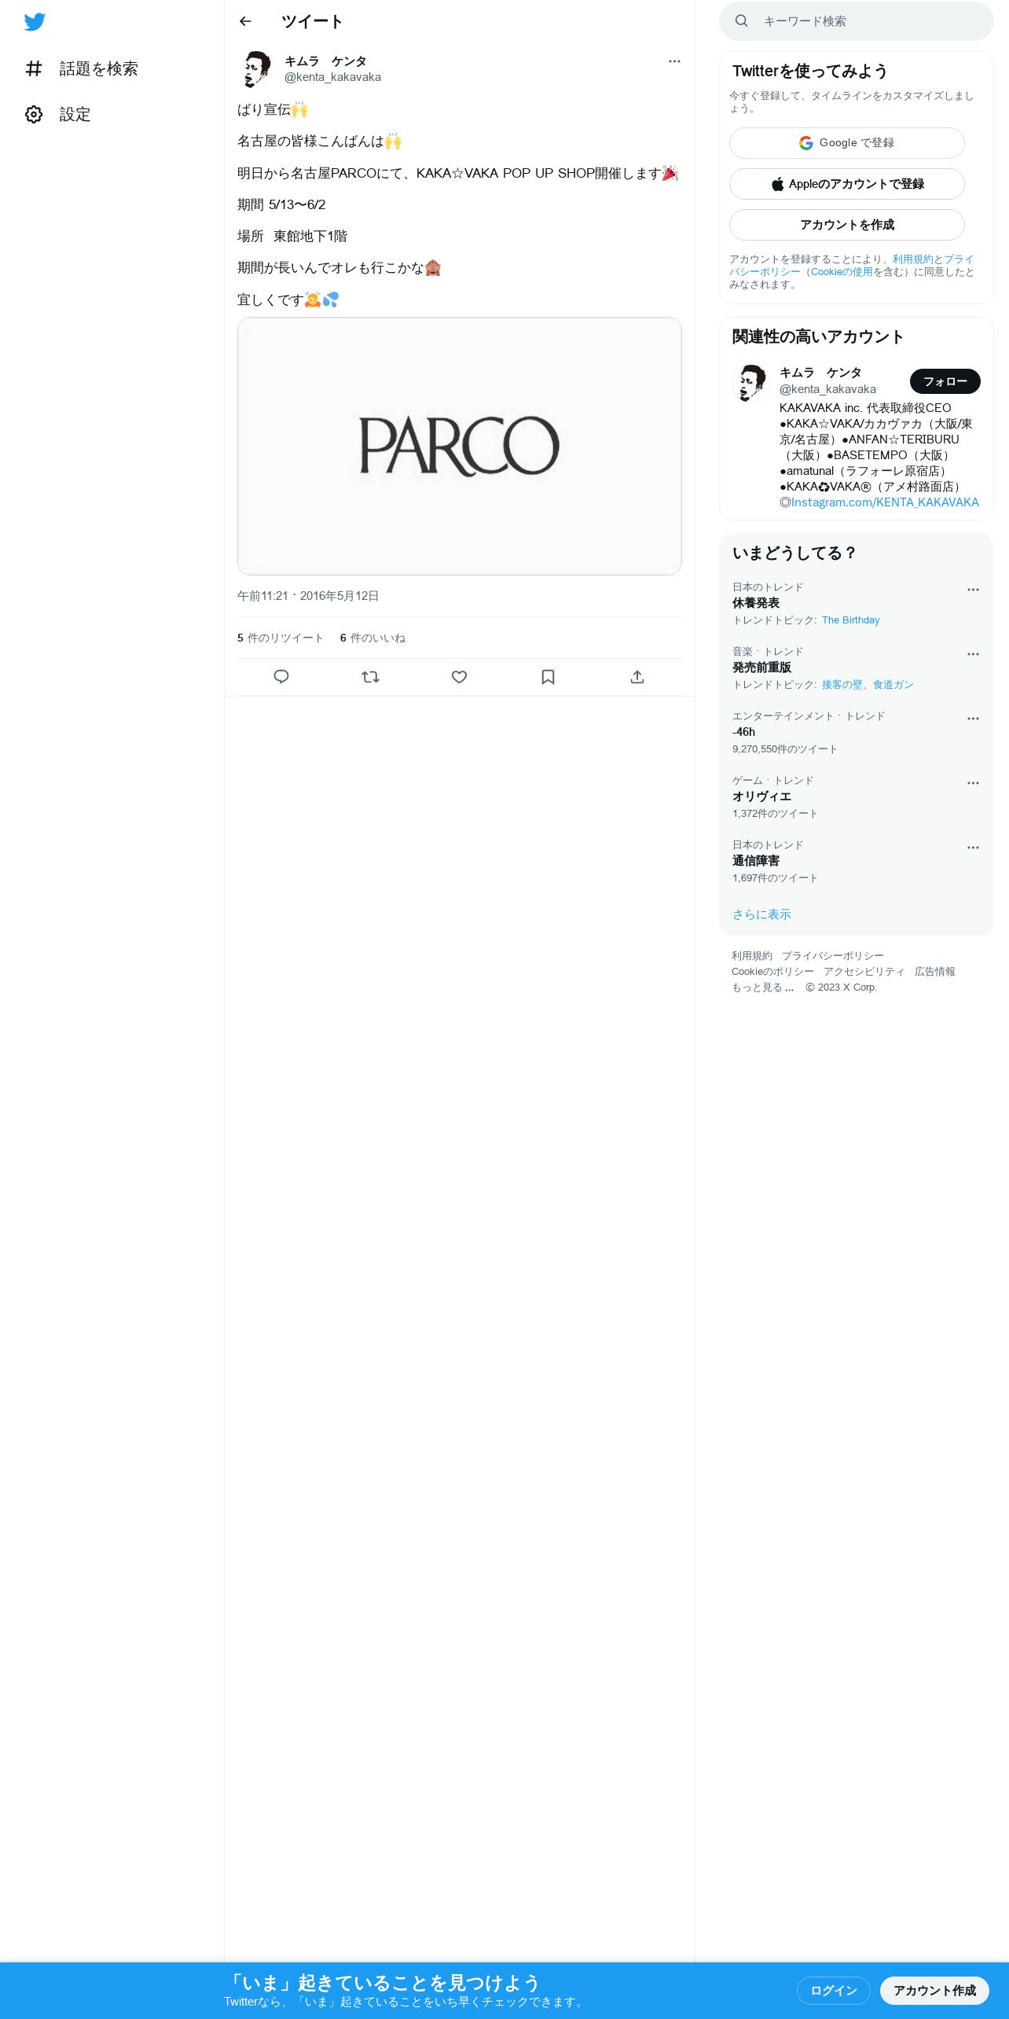Image resolution: width=1009 pixels, height=2019 pixels.
Task: Click the reply speech bubble icon
Action: [281, 677]
